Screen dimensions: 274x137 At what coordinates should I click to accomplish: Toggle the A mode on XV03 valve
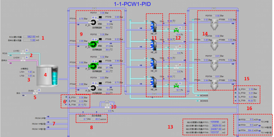[39, 90]
